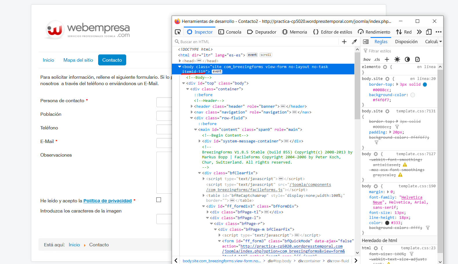Open the Editor de estilos tab
The width and height of the screenshot is (458, 264).
333,32
